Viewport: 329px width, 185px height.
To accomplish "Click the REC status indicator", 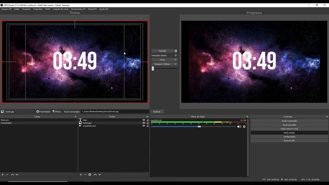I will (x=289, y=179).
